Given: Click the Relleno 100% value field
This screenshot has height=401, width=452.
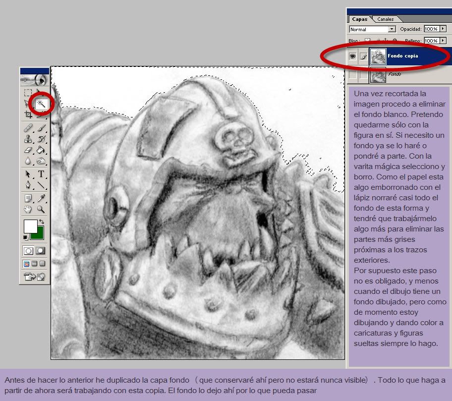Looking at the screenshot, I should point(432,41).
